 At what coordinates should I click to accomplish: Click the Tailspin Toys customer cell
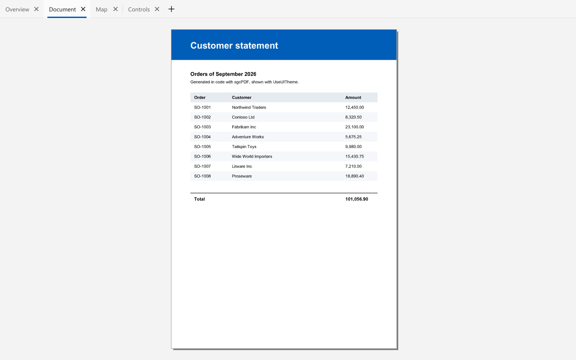(244, 147)
